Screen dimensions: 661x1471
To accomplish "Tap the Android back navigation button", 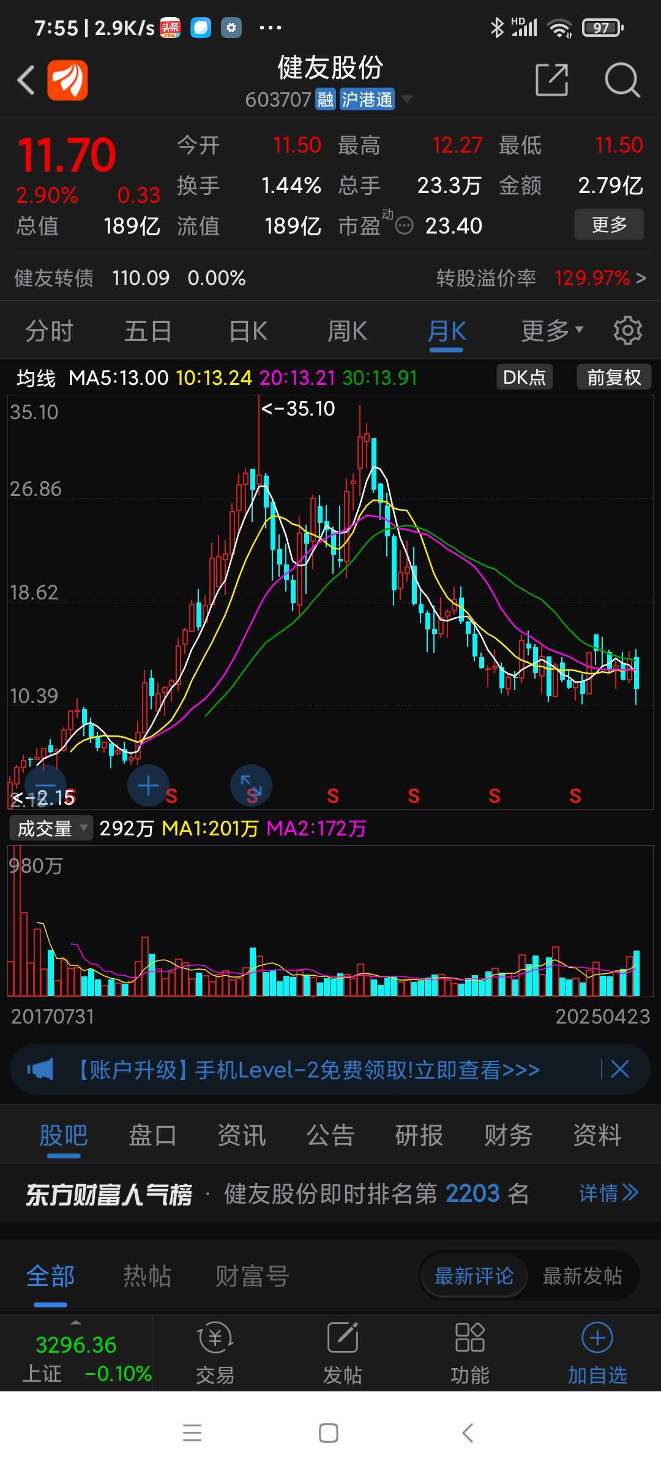I will [x=468, y=1433].
